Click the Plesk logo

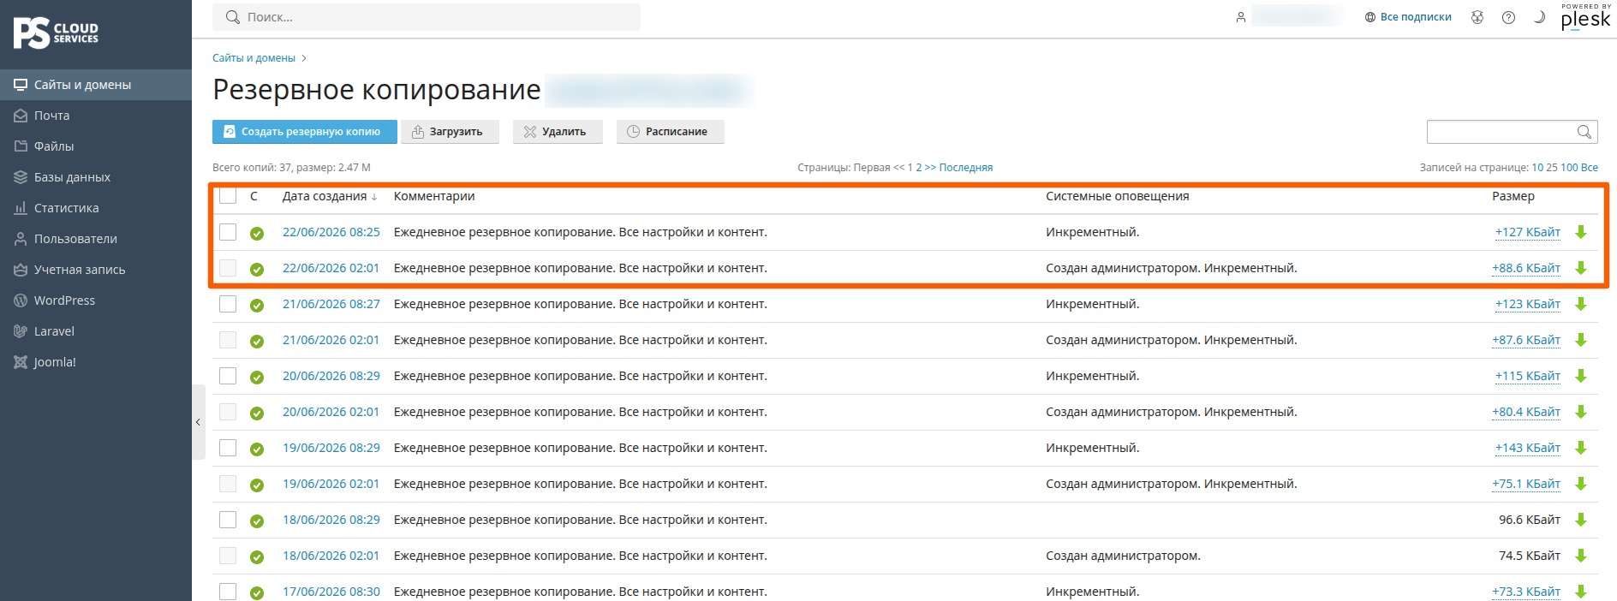1585,17
